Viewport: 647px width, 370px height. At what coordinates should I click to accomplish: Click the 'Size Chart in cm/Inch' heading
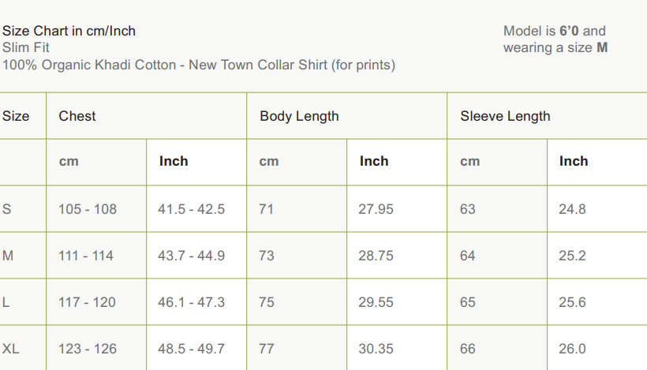(69, 31)
